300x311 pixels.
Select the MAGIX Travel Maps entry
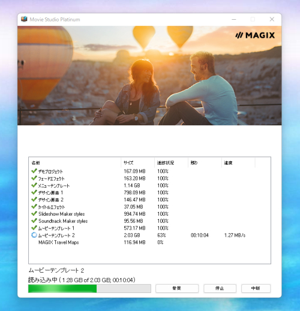(x=59, y=242)
